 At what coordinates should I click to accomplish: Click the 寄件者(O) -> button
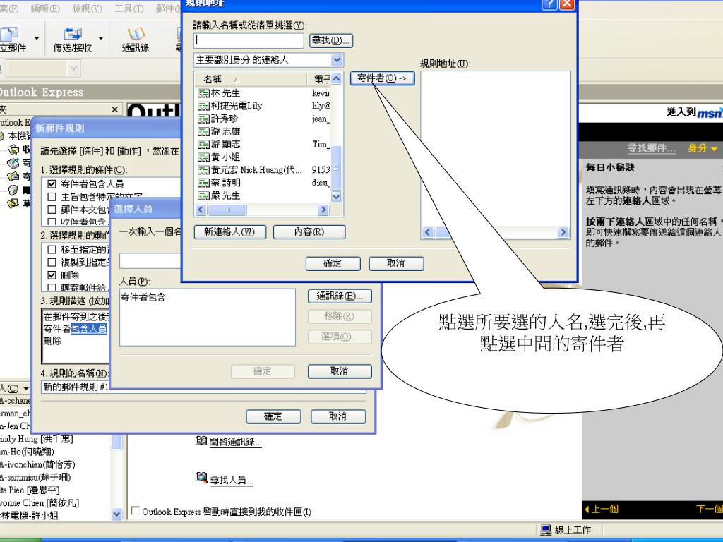pyautogui.click(x=382, y=78)
